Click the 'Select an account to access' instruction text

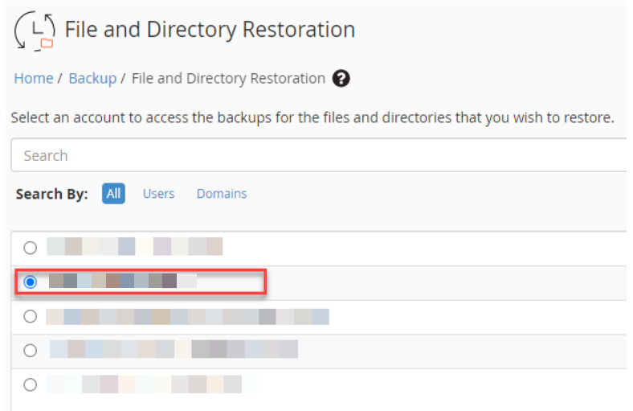coord(312,117)
